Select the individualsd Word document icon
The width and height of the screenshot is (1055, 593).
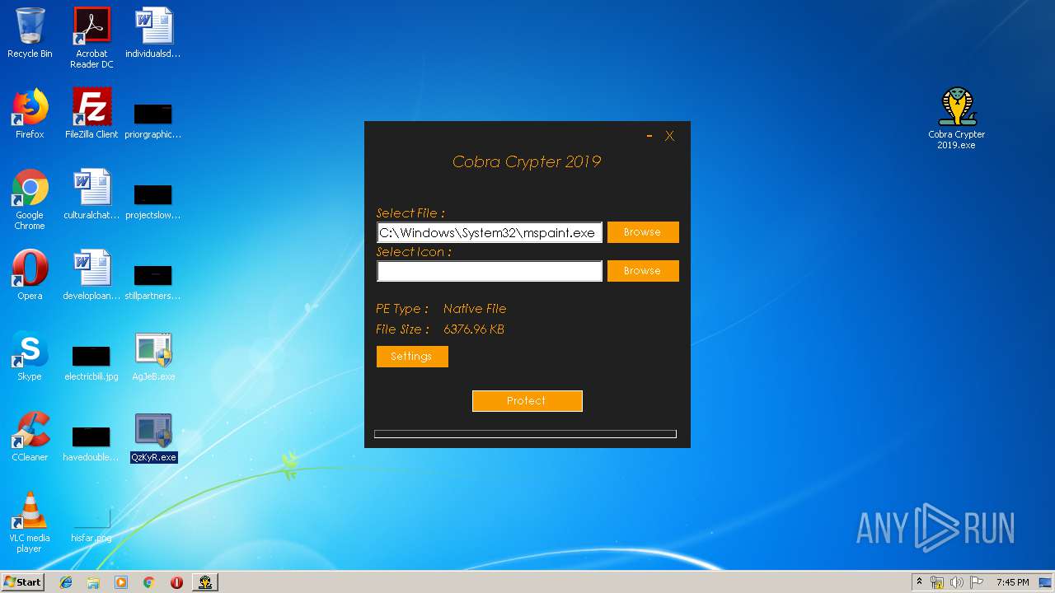153,33
